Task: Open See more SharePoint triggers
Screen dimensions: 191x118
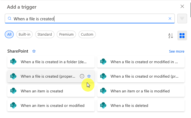Action: coord(176,51)
